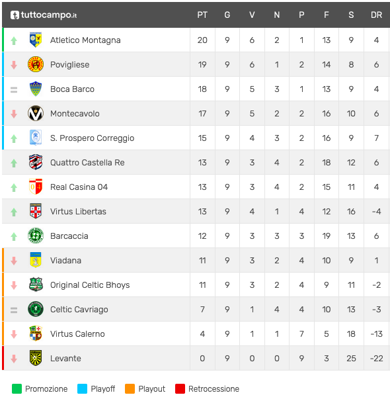This screenshot has height=399, width=390.
Task: Open the Quattro Castella Re crest
Action: click(36, 162)
